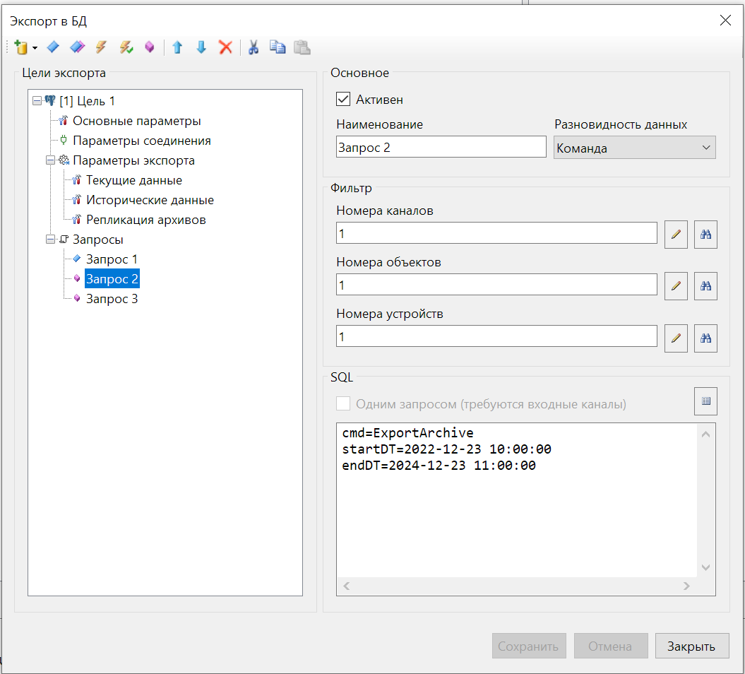745x674 pixels.
Task: Select Репликация архивов tree item
Action: [x=146, y=220]
